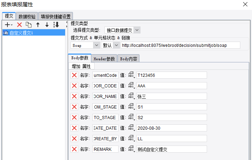
Task: Select the Header参数 tab
Action: coord(104,59)
